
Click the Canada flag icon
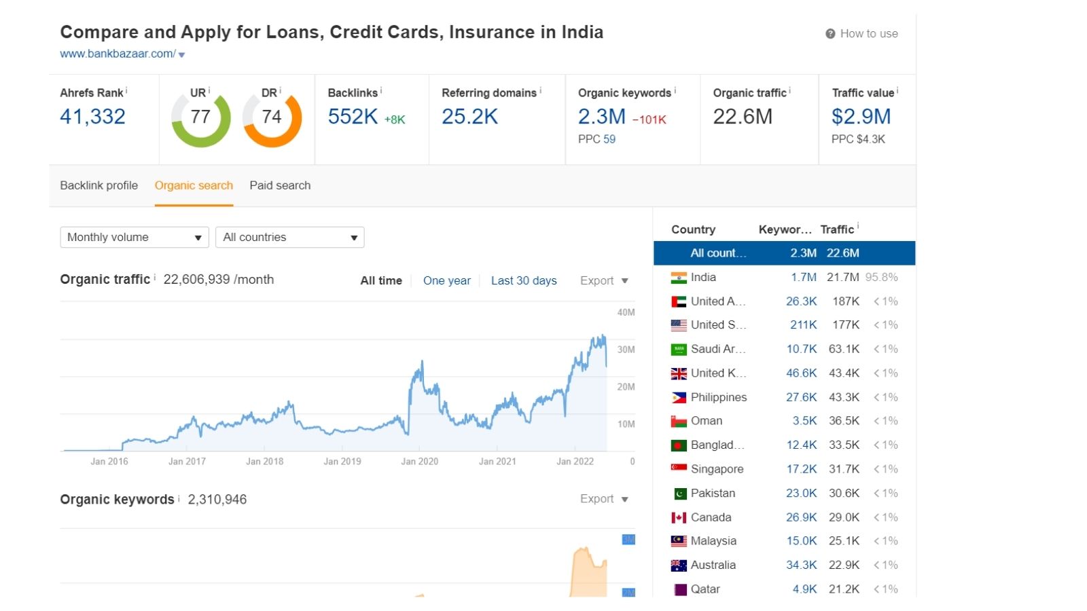(679, 517)
